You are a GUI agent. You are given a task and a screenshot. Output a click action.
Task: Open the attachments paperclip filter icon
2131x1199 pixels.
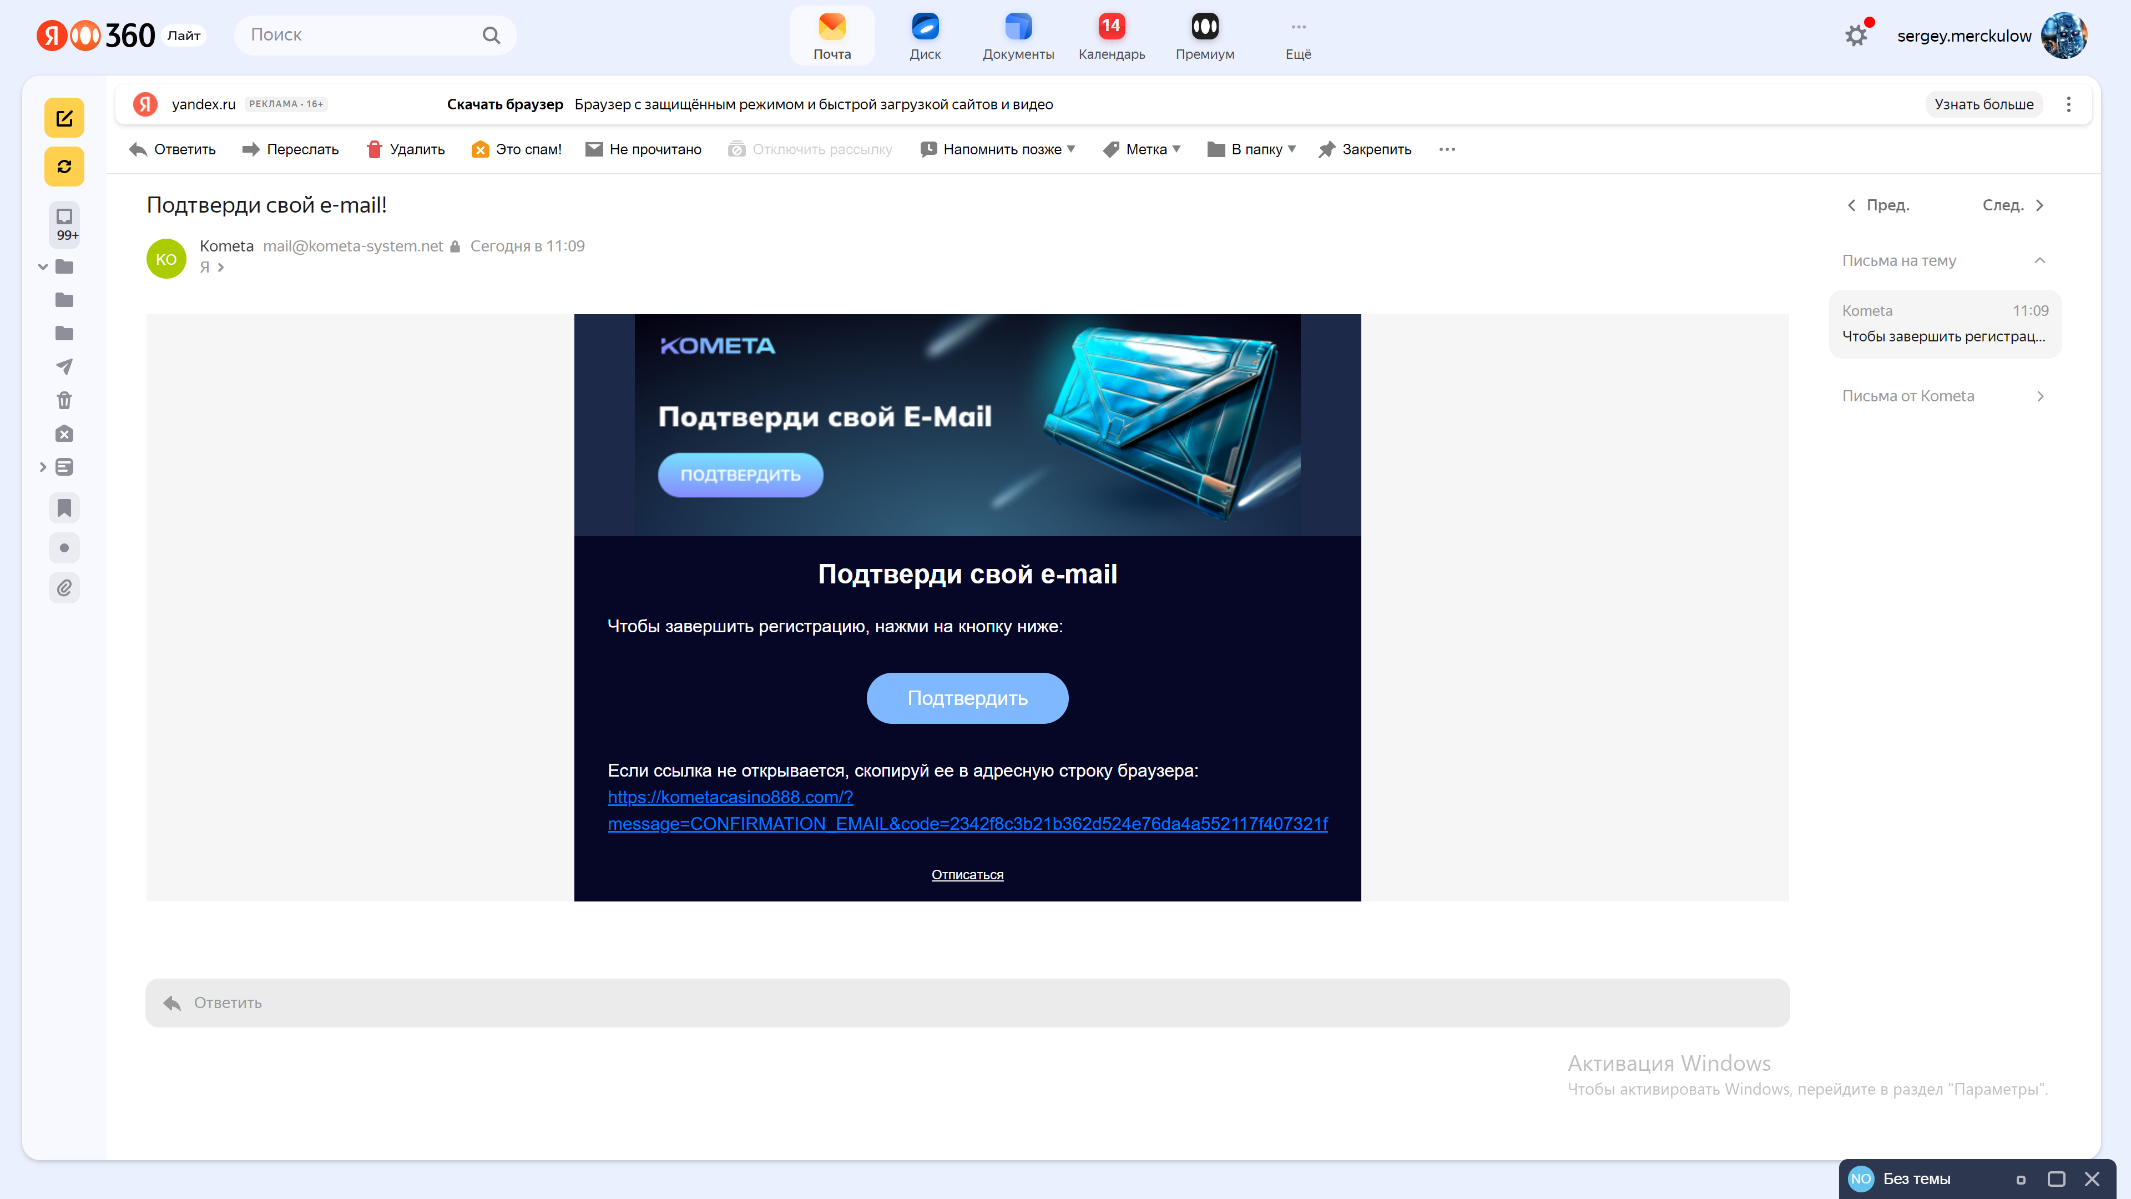[x=64, y=587]
